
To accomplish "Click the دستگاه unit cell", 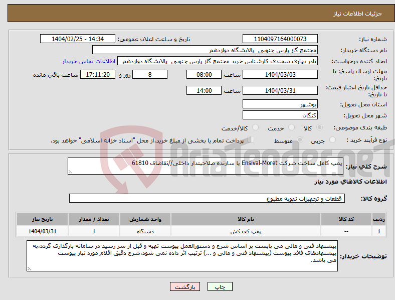I will pos(145,231).
